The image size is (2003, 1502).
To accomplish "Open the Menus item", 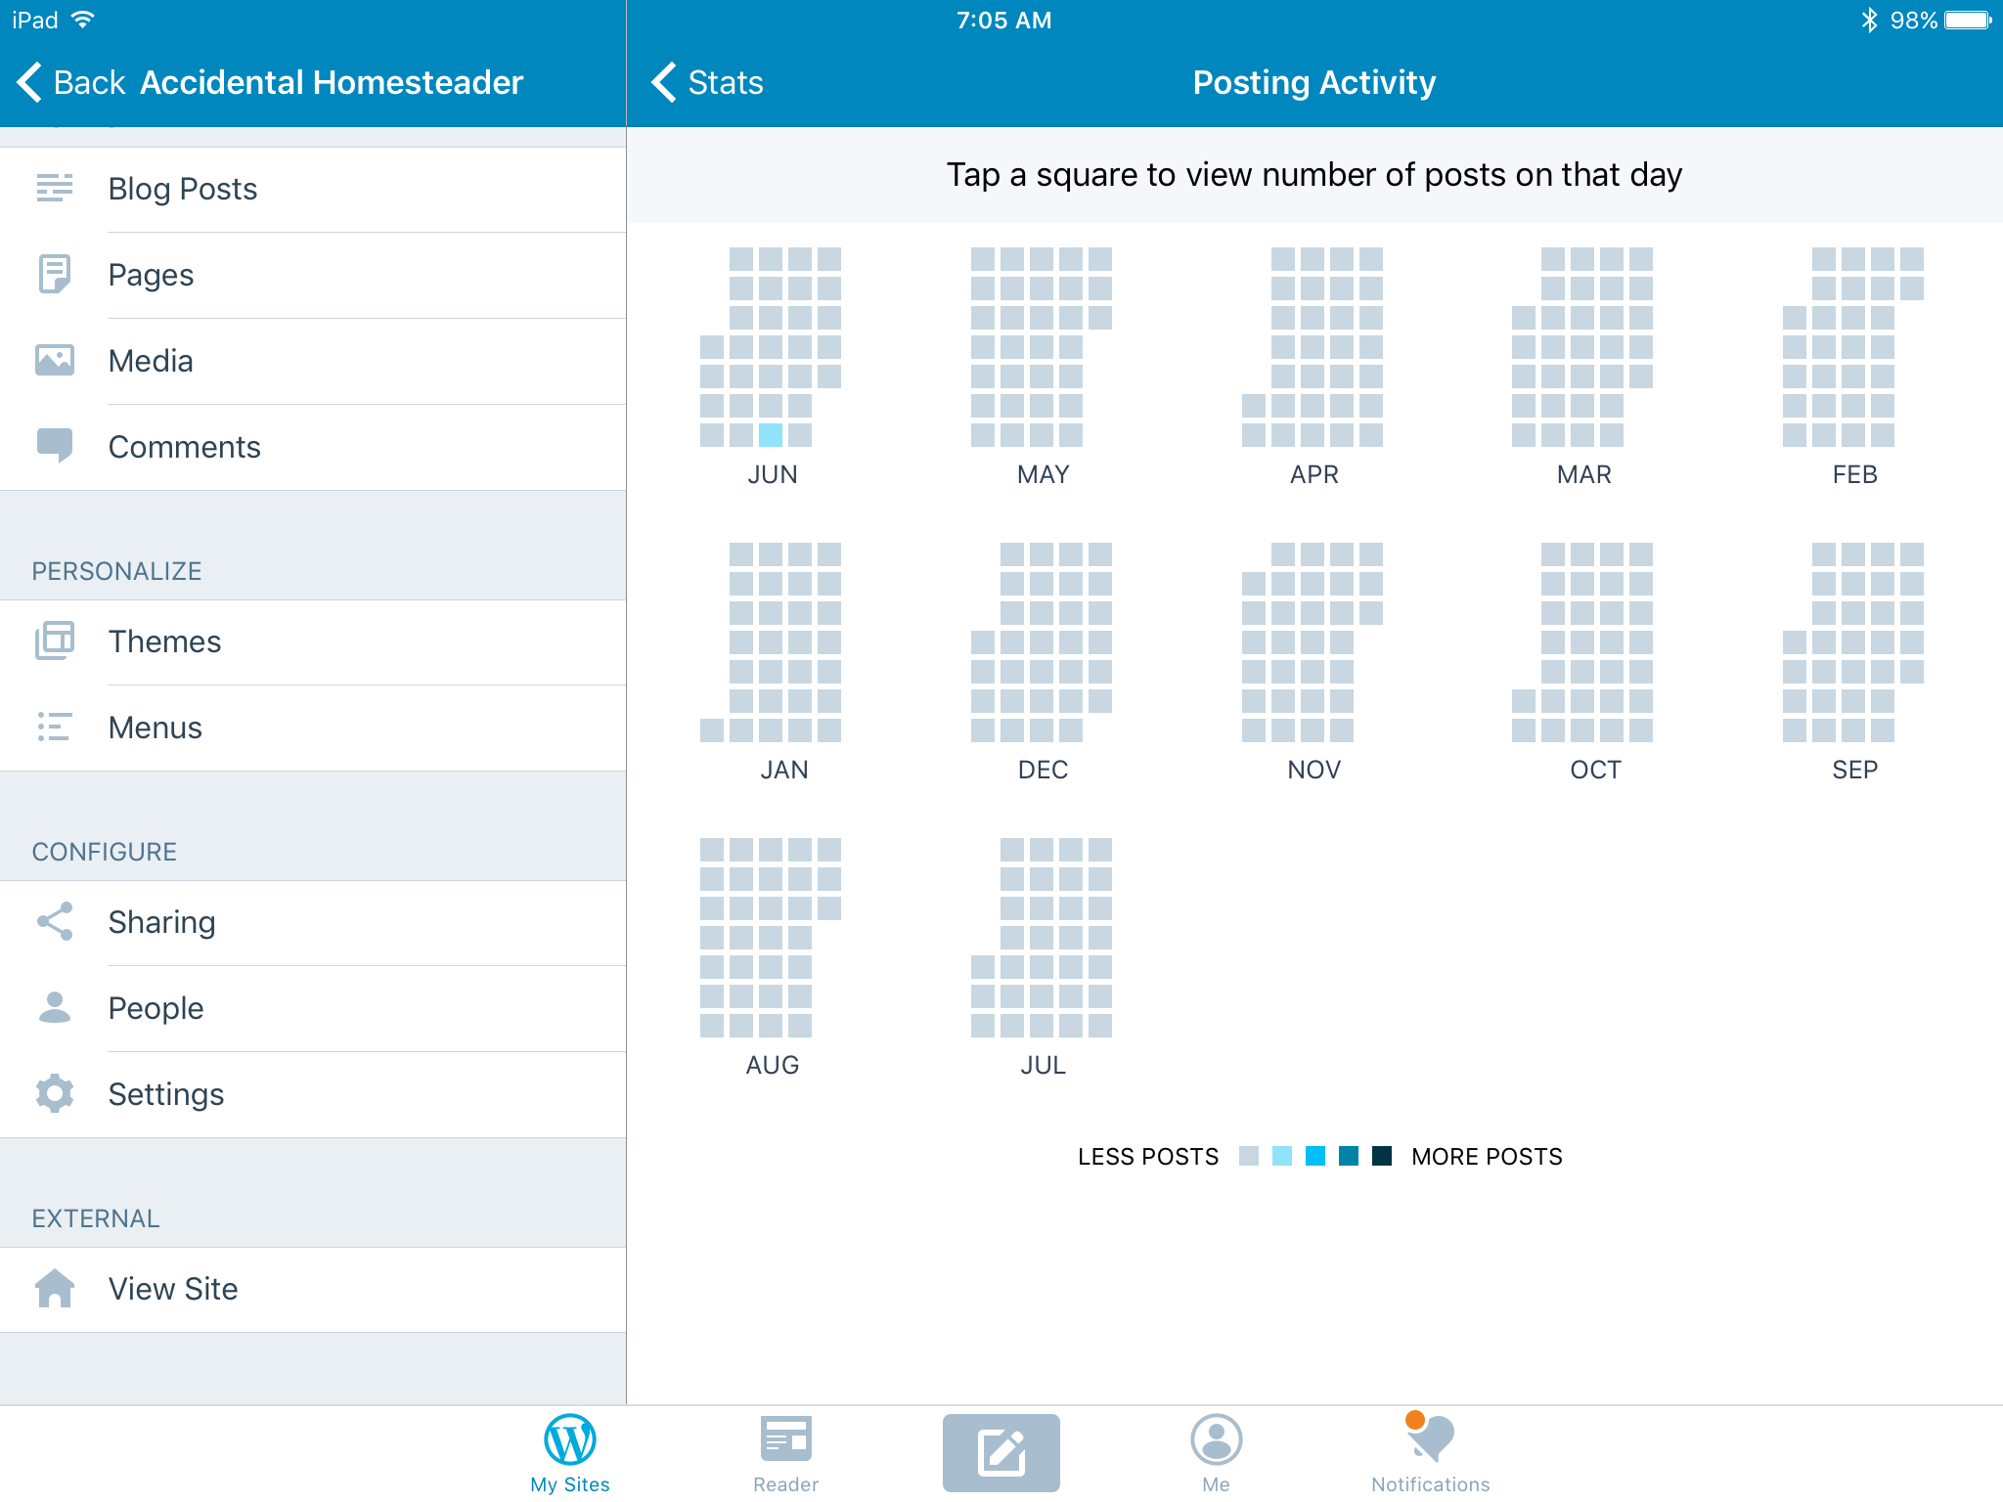I will [x=155, y=728].
